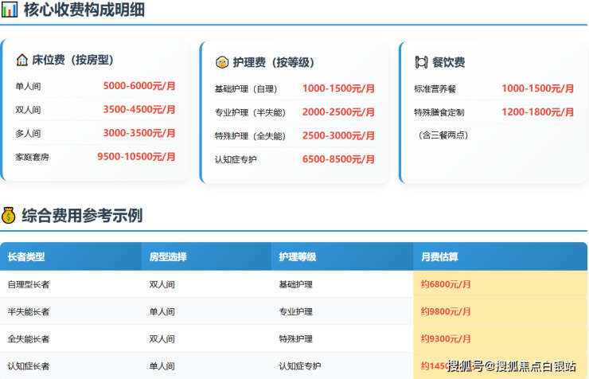Click the 月费估算 column header
589x379 pixels.
point(439,257)
